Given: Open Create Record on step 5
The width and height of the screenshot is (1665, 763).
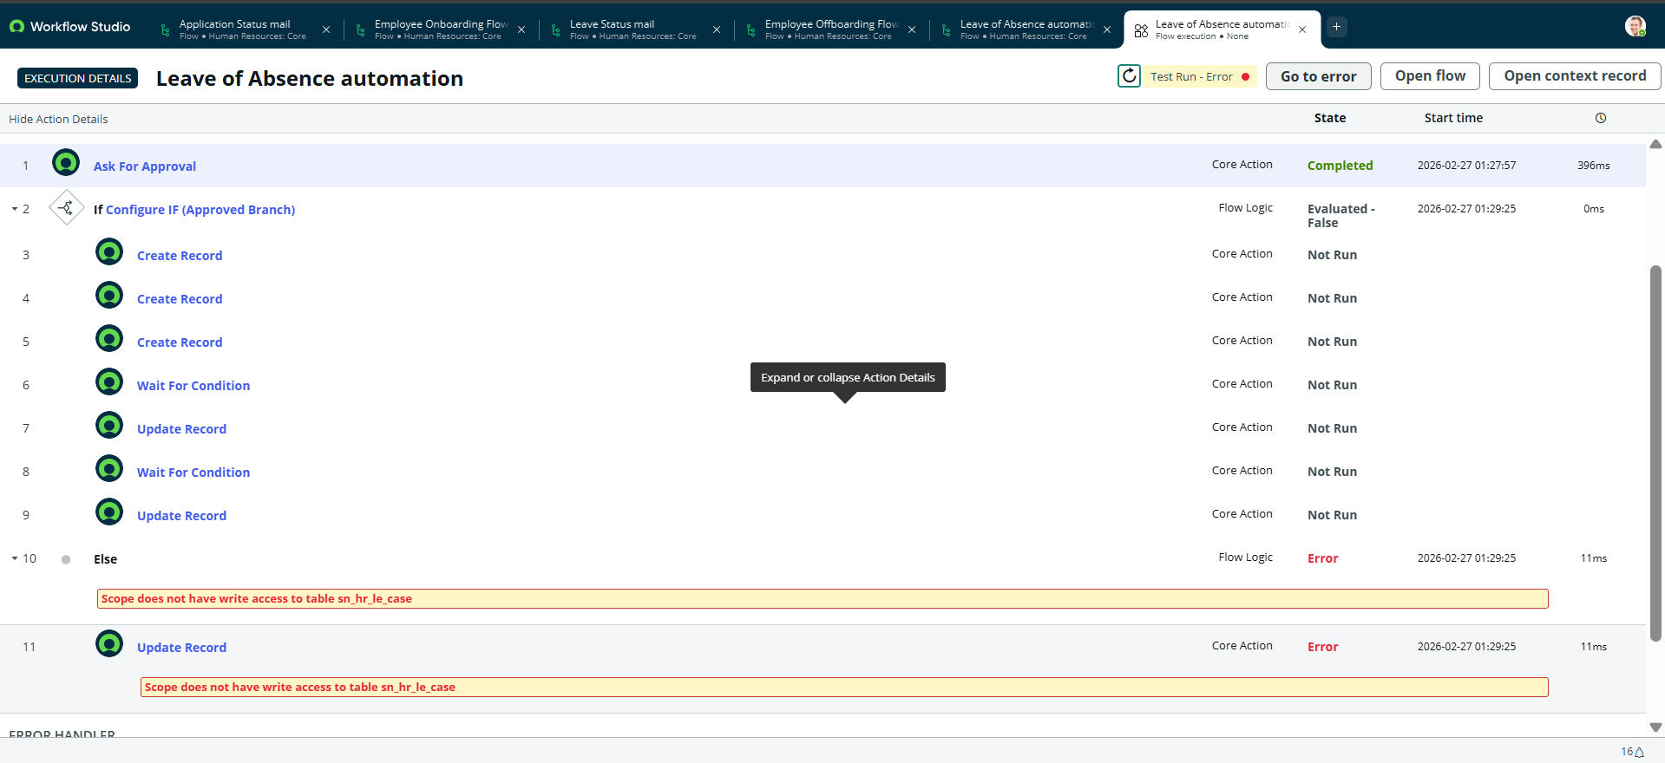Looking at the screenshot, I should coord(180,342).
